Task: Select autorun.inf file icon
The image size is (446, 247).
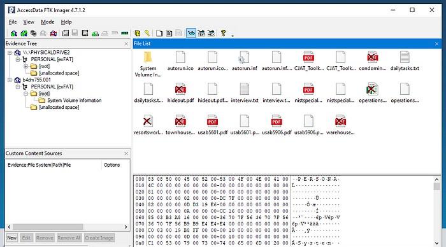Action: 244,57
